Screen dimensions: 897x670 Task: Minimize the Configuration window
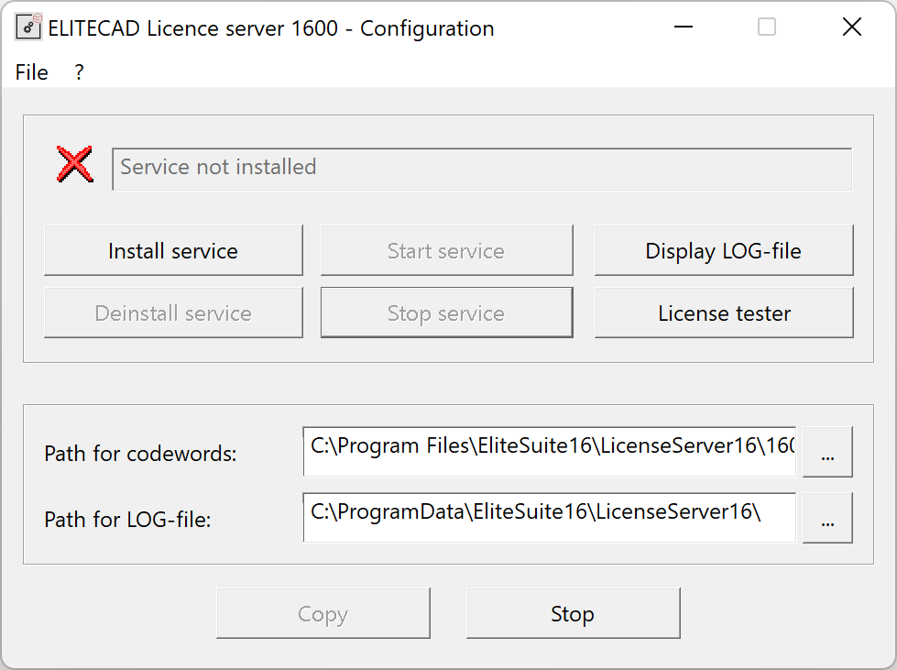click(x=684, y=27)
